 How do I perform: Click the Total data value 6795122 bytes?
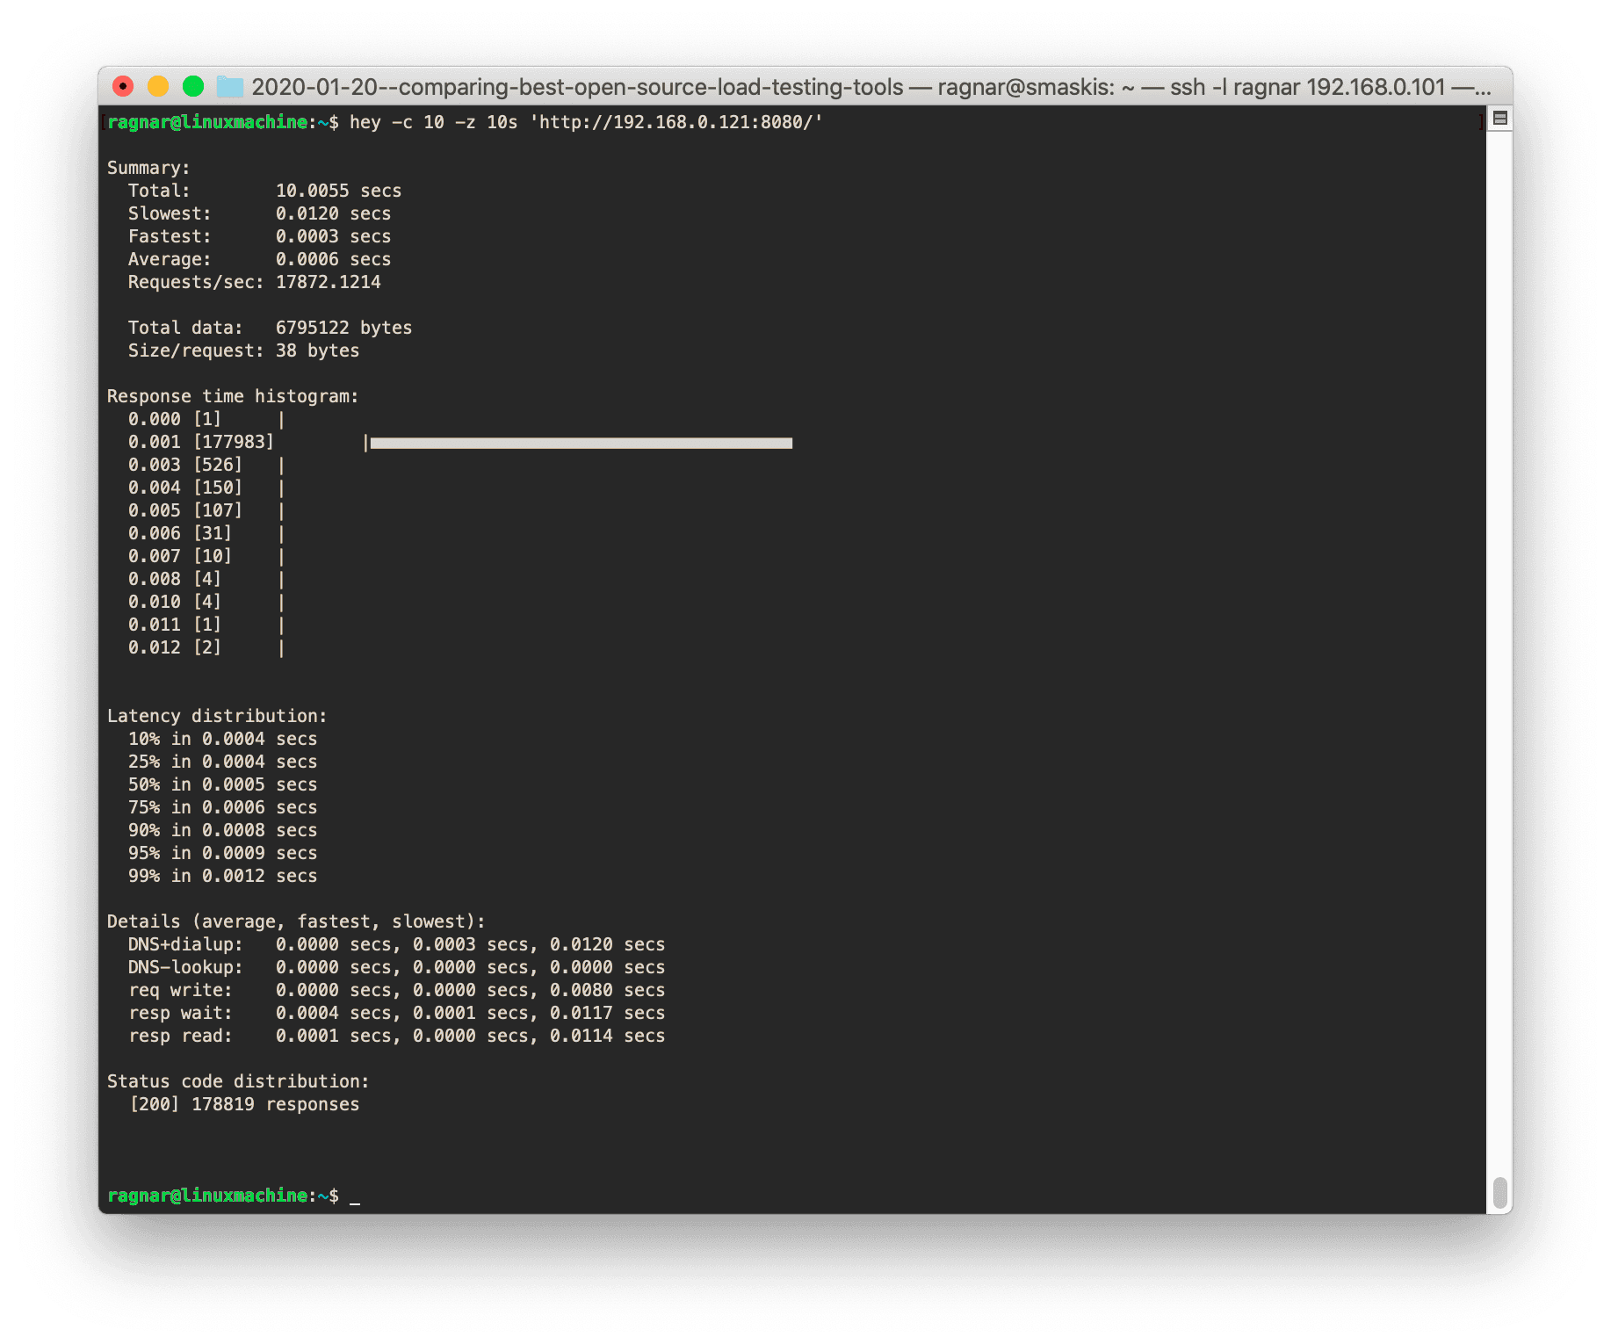click(x=343, y=327)
